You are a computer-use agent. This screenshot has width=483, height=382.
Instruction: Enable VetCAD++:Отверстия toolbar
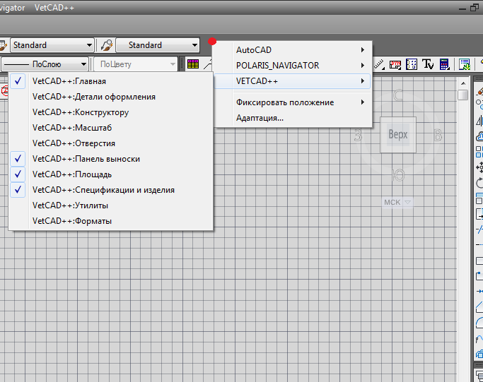(111, 143)
